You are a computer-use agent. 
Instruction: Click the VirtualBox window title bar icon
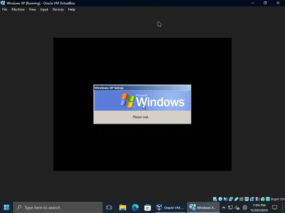click(x=3, y=3)
